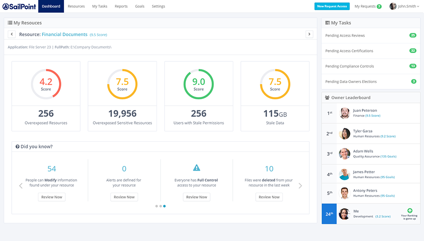Select third active carousel pagination dot

point(164,206)
